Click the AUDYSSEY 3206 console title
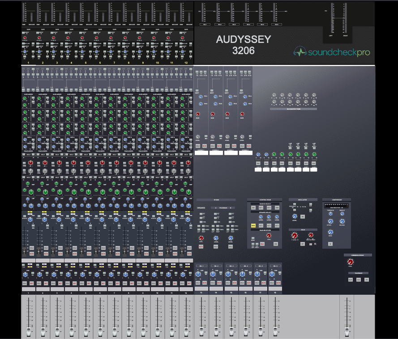This screenshot has height=339, width=398. [244, 45]
